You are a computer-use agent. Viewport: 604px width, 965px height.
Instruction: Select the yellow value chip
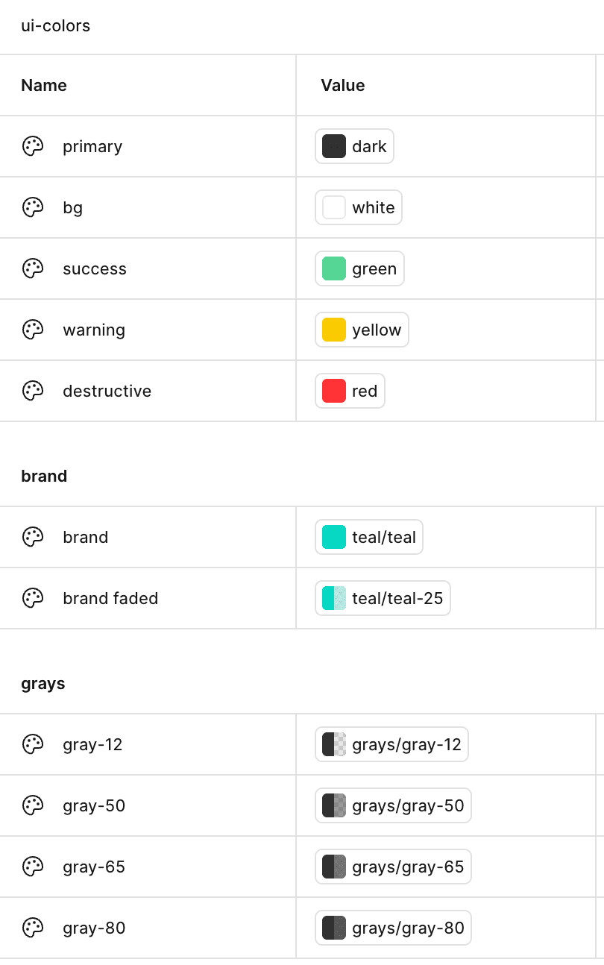click(x=362, y=330)
